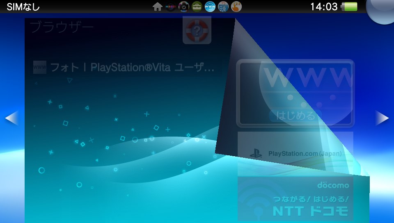Switch to the Browser www app icon
This screenshot has height=223, width=394.
[210, 7]
